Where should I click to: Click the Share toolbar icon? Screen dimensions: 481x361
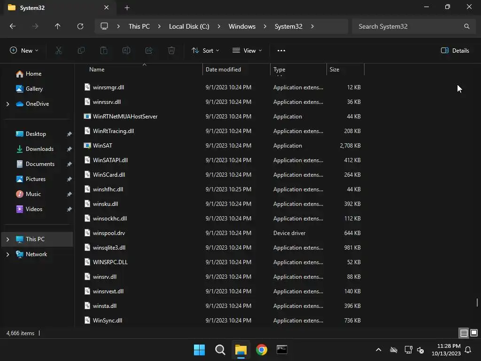pyautogui.click(x=149, y=50)
